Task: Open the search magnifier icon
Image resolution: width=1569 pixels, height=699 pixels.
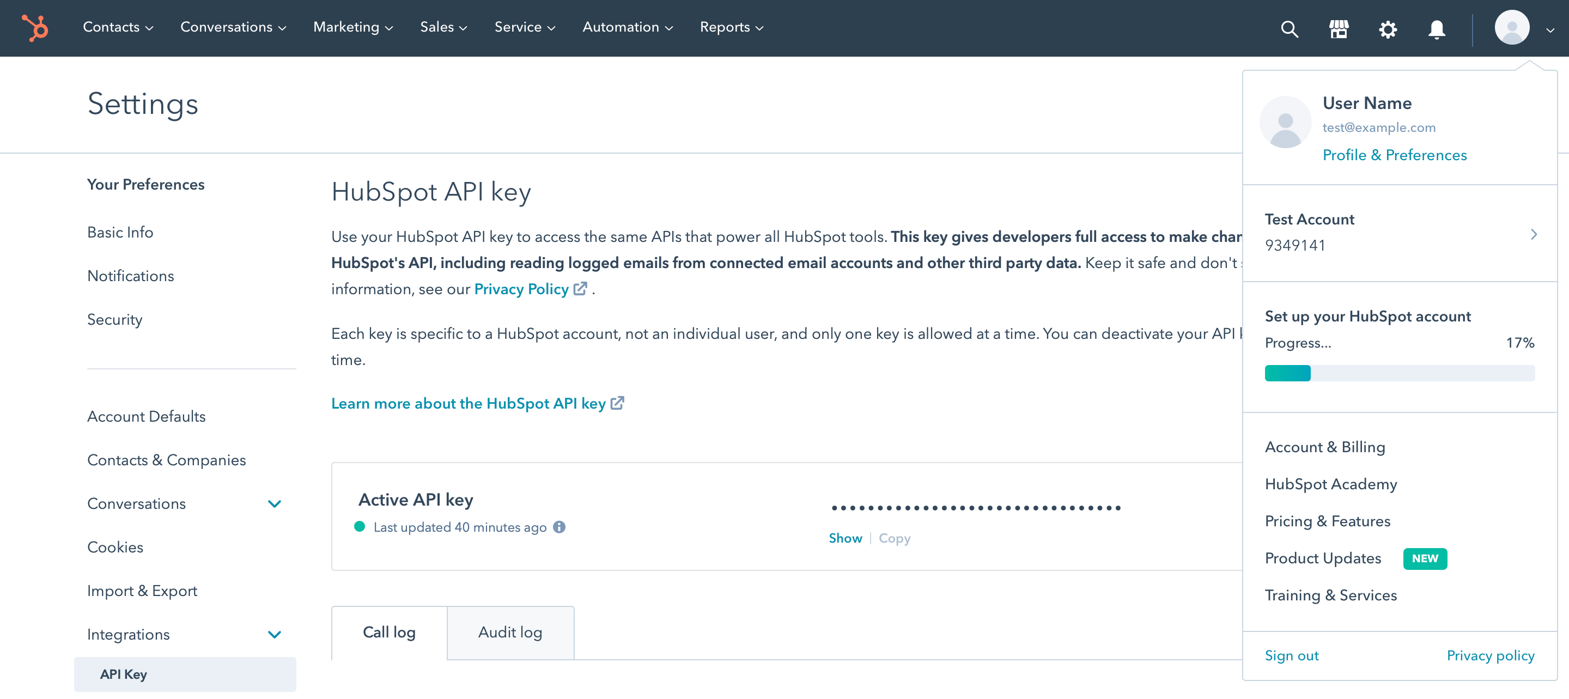Action: [1289, 29]
